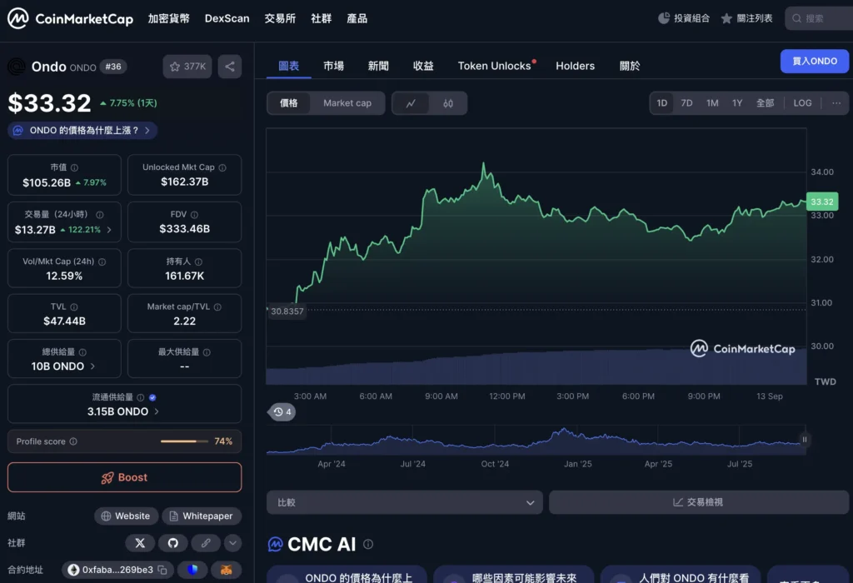Select candlestick chart style
Screen dimensions: 853x583
point(447,103)
